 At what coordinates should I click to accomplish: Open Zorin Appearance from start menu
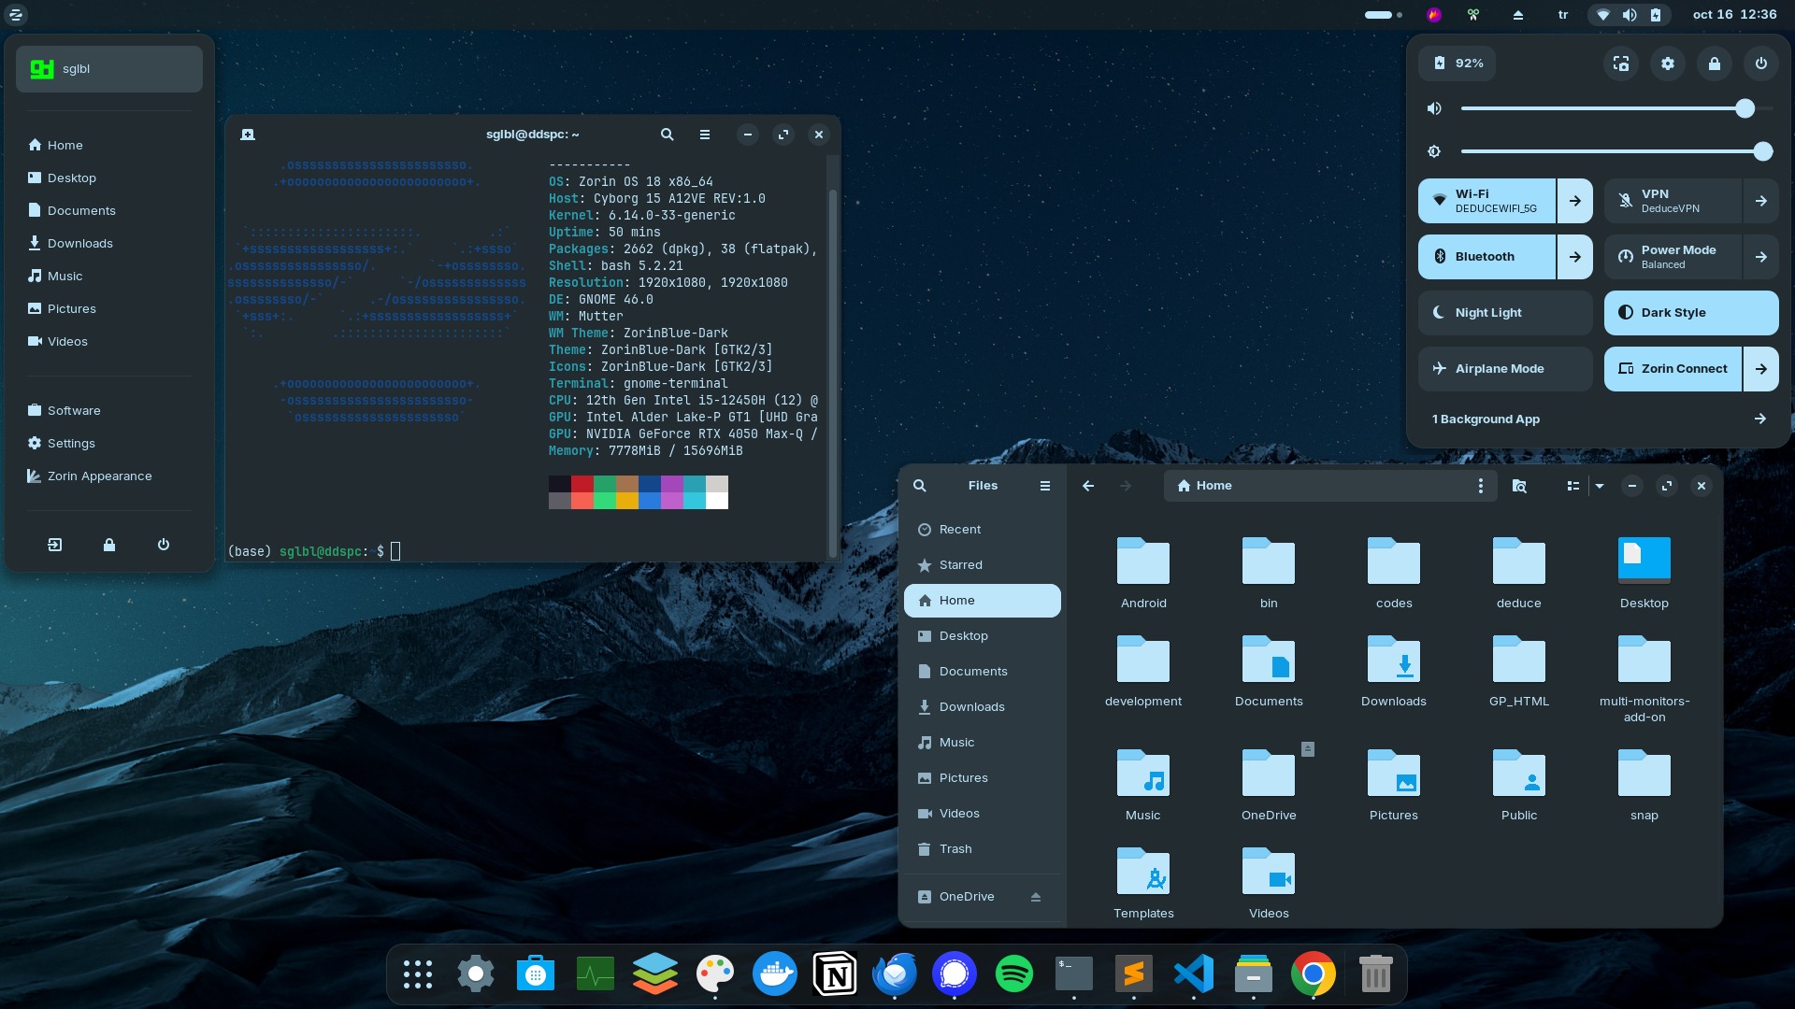coord(109,476)
